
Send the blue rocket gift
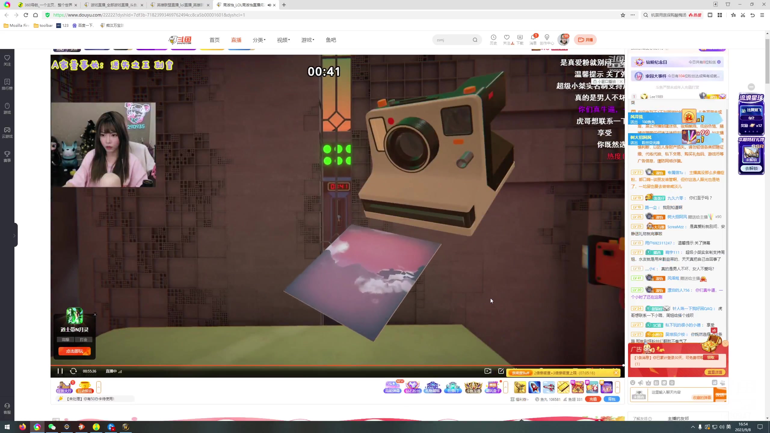point(534,387)
